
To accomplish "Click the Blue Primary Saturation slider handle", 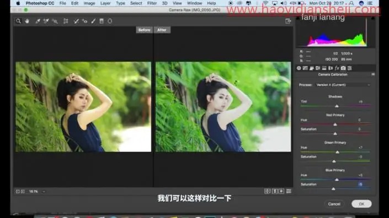I will click(333, 189).
